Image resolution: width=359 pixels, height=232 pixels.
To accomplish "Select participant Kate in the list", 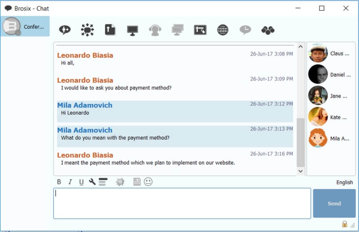I will coord(331,117).
